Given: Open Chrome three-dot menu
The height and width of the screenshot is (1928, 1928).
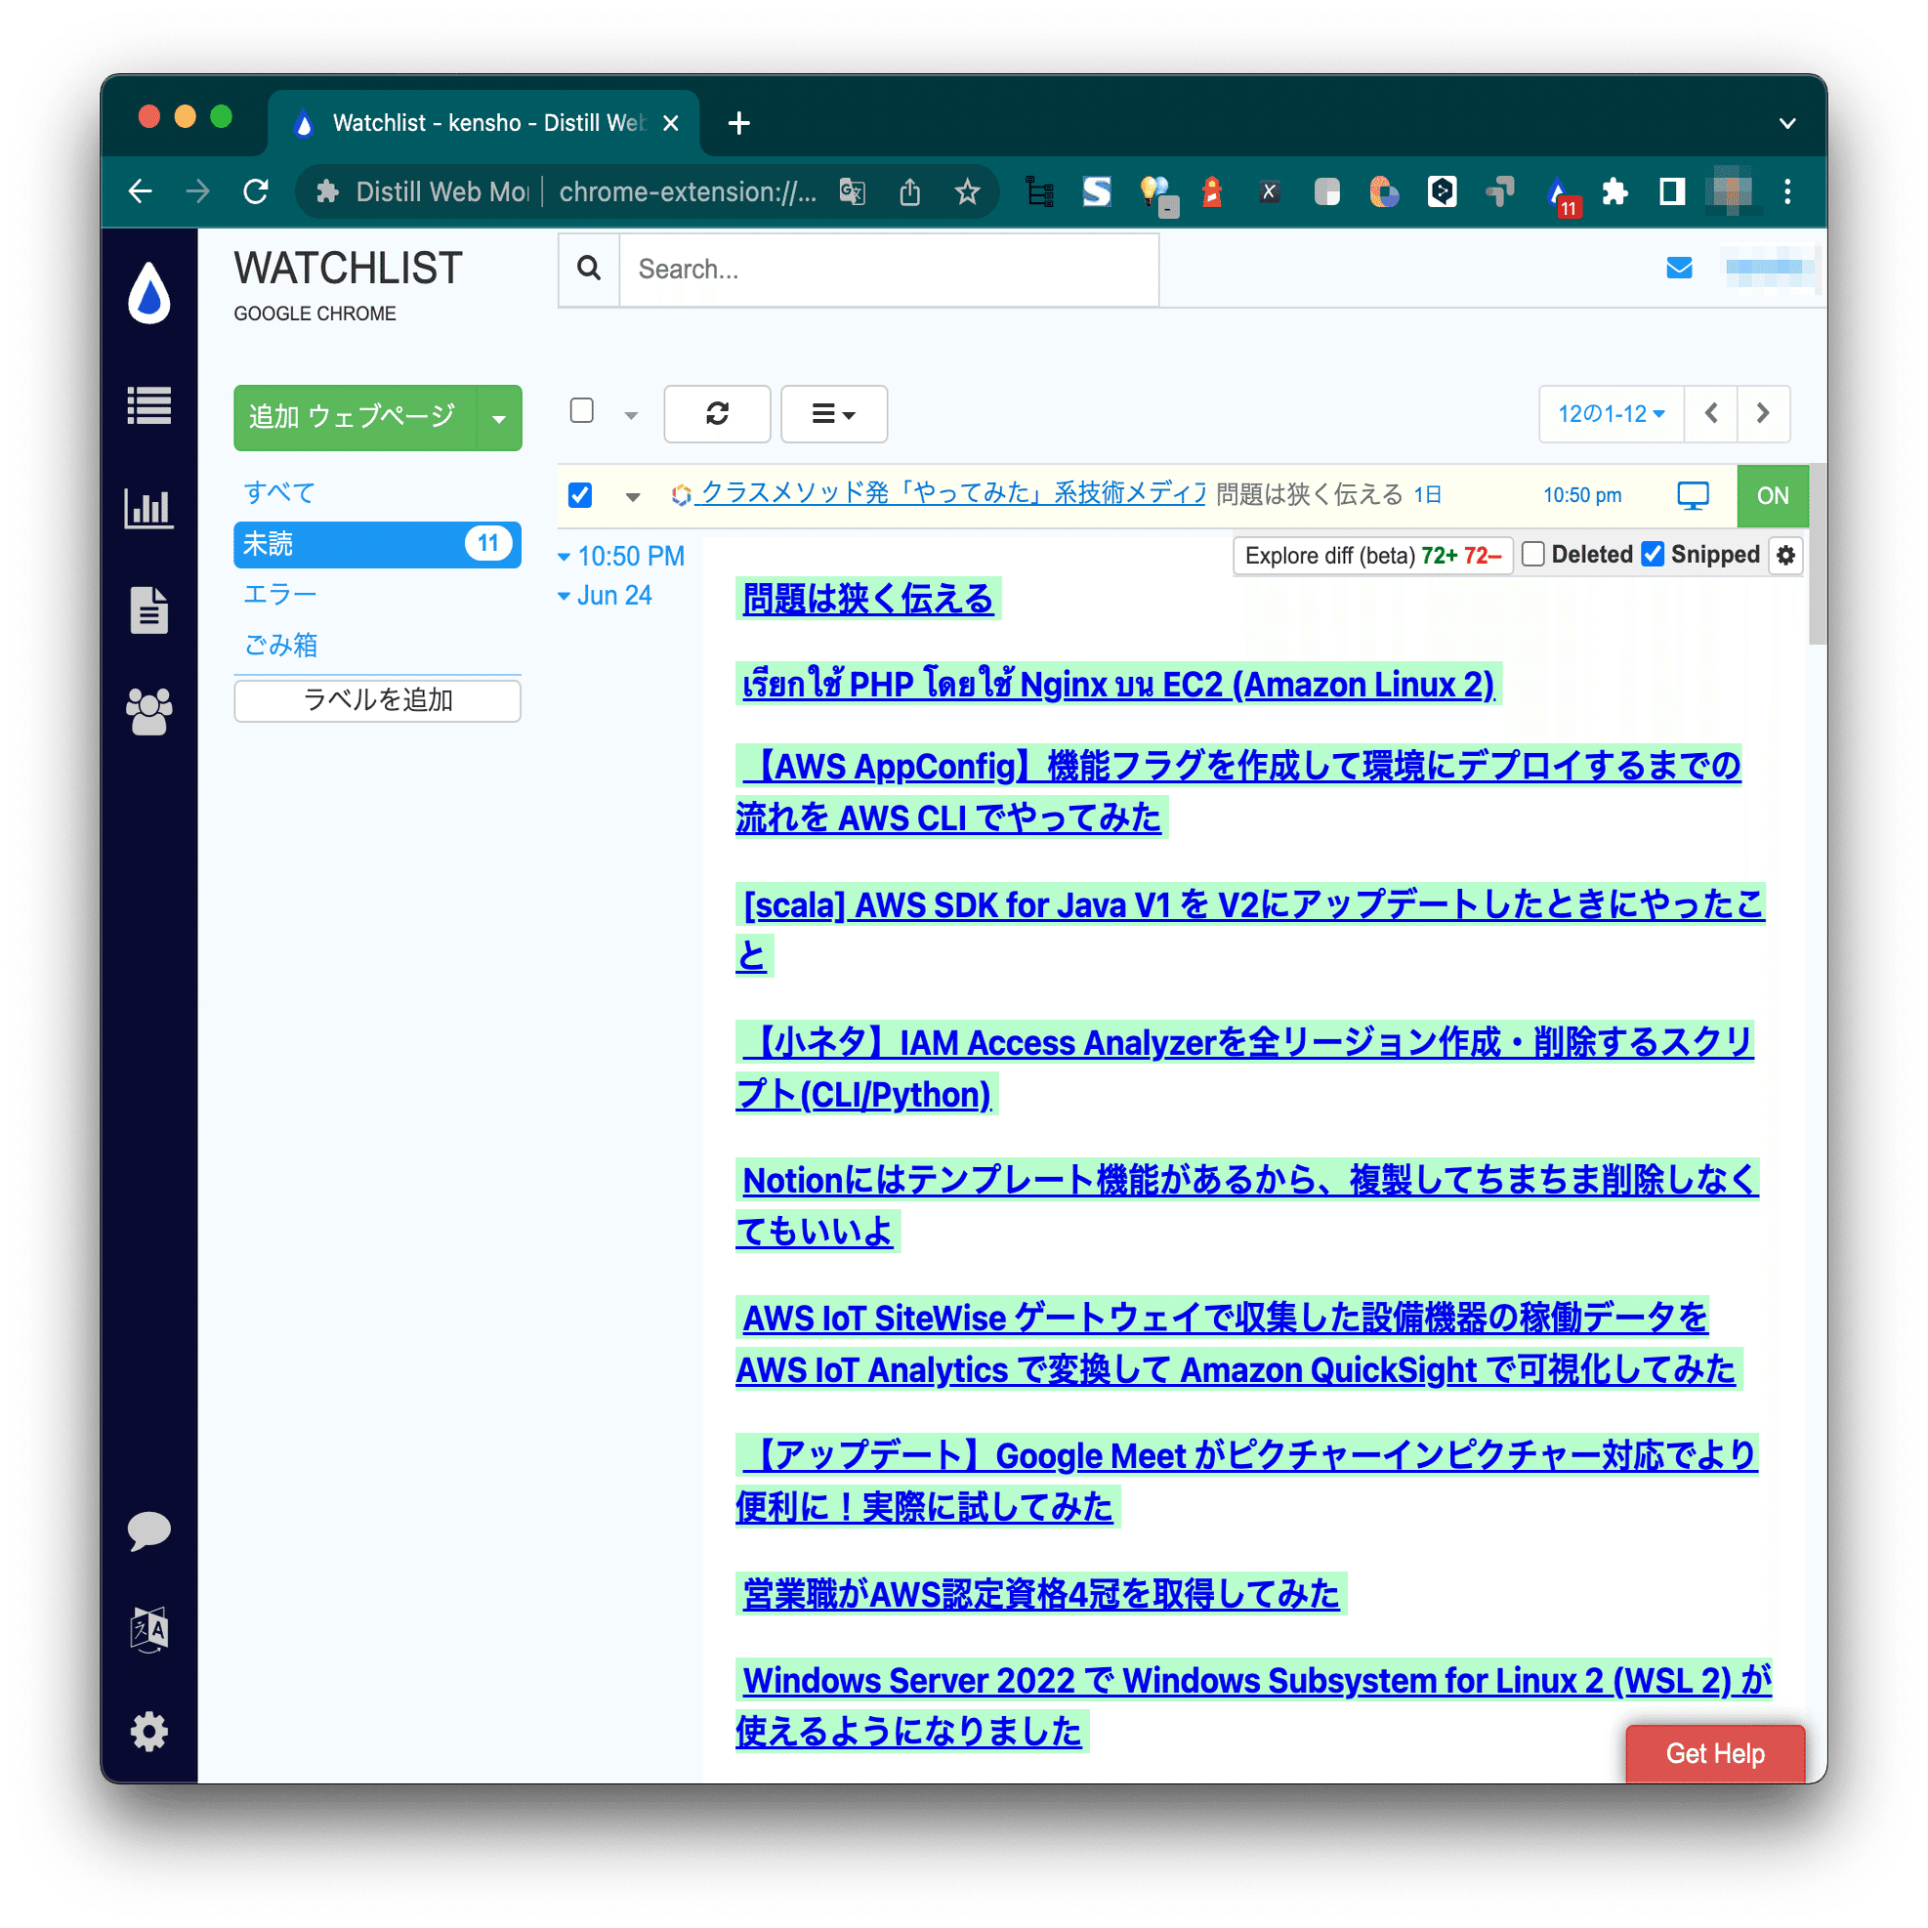Looking at the screenshot, I should click(x=1787, y=190).
